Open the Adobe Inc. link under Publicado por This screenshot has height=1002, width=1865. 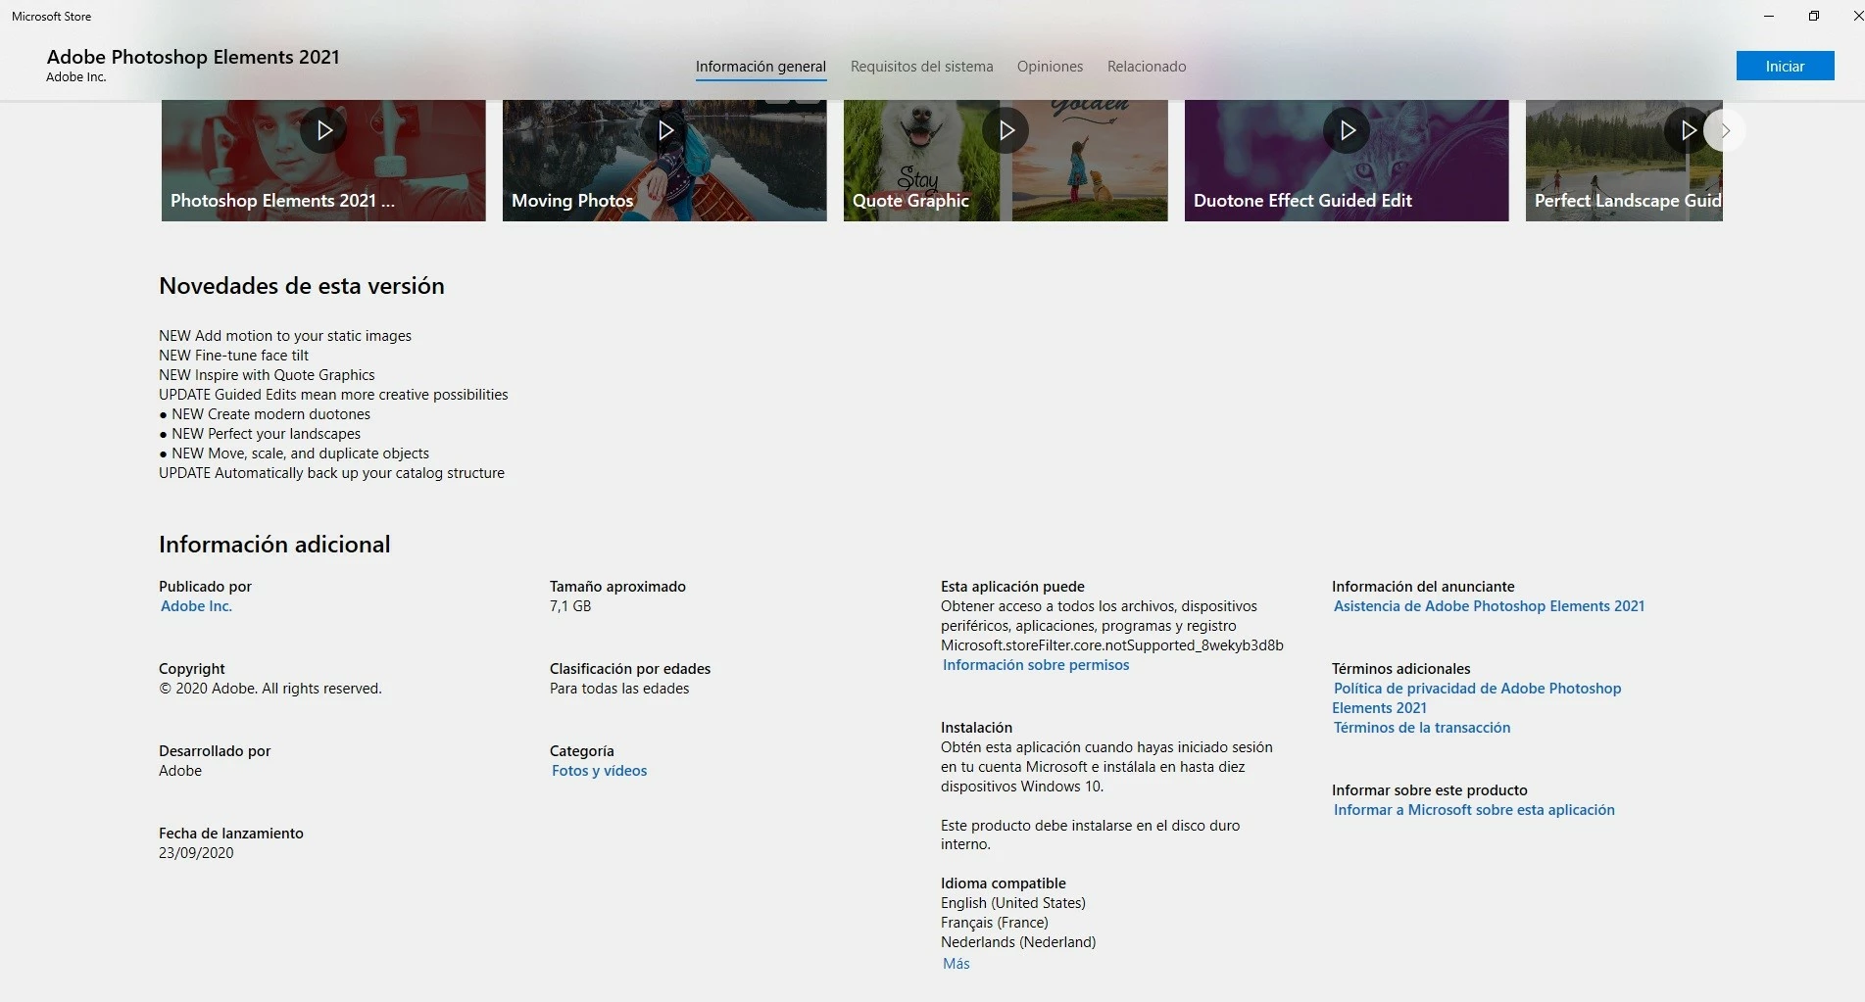tap(196, 606)
